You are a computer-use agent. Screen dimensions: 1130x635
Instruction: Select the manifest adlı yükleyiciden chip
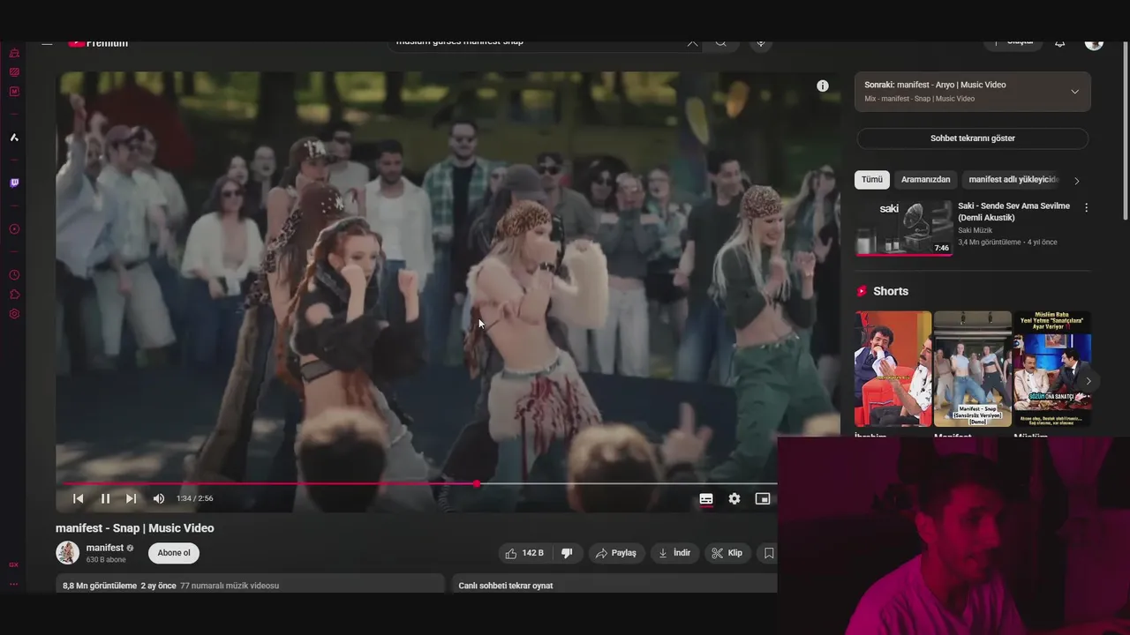(1012, 179)
